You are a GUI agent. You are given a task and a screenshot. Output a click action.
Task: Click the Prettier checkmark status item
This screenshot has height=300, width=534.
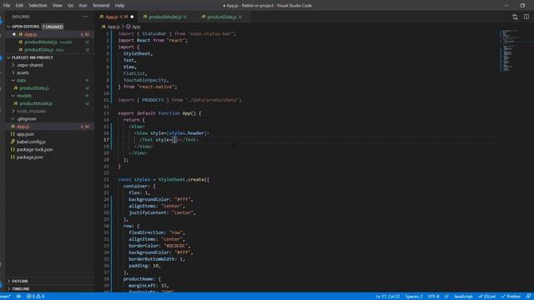click(511, 297)
